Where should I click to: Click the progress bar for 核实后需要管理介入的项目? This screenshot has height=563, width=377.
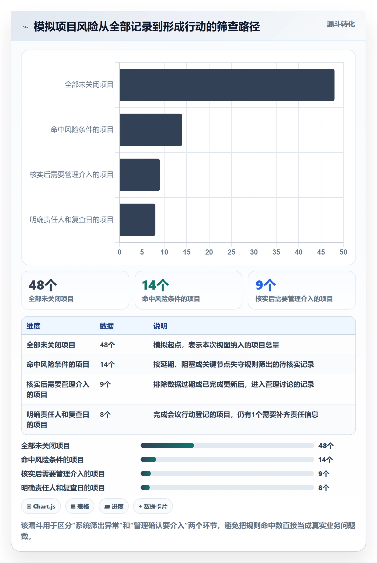pyautogui.click(x=227, y=473)
